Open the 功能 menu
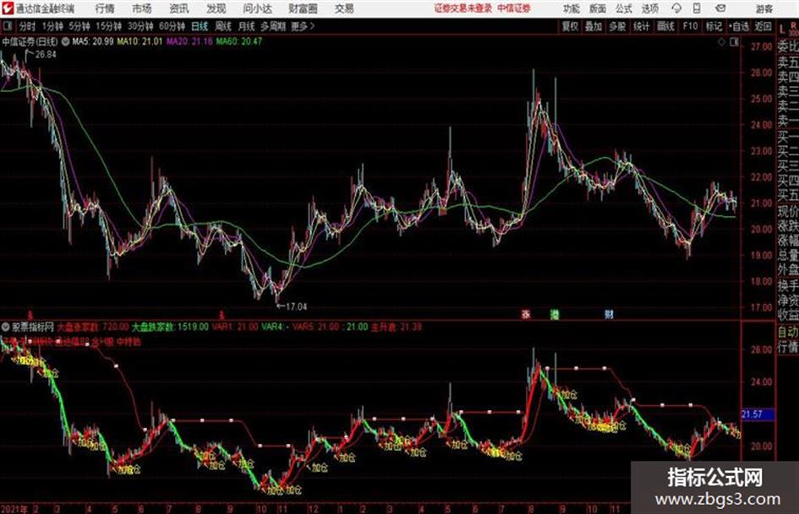Image resolution: width=799 pixels, height=514 pixels. pyautogui.click(x=572, y=8)
